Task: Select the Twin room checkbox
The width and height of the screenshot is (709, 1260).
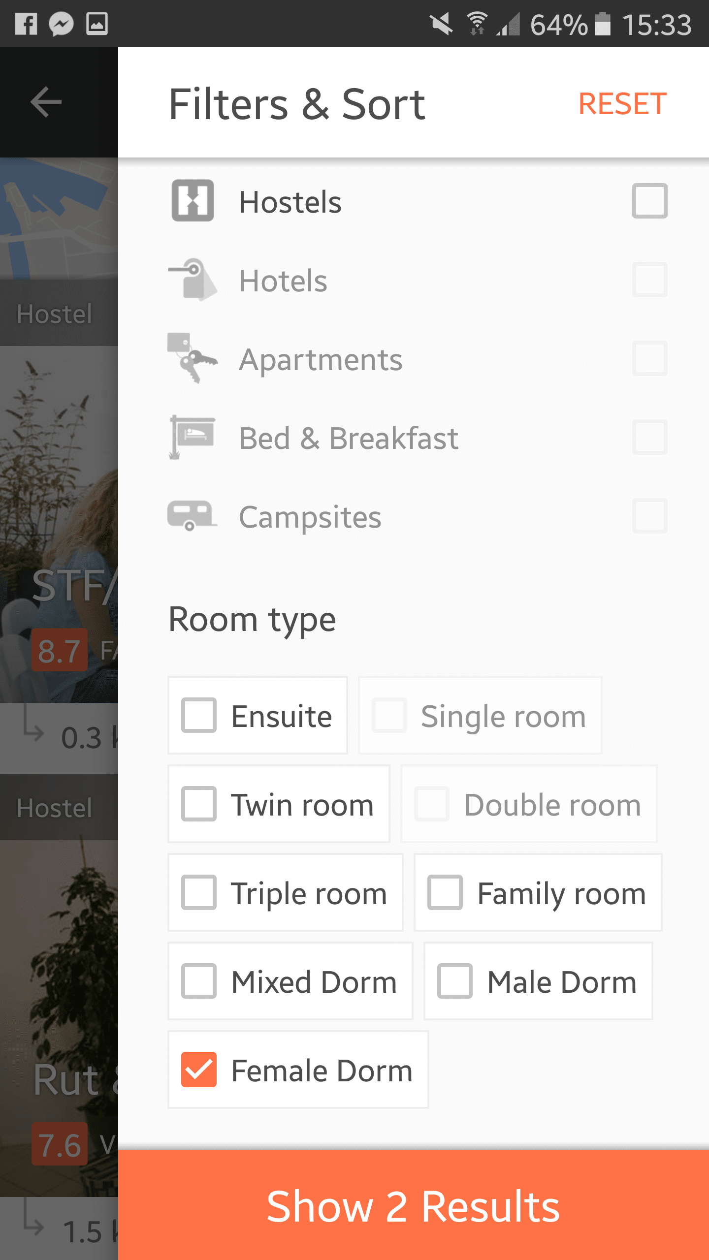Action: click(x=199, y=803)
